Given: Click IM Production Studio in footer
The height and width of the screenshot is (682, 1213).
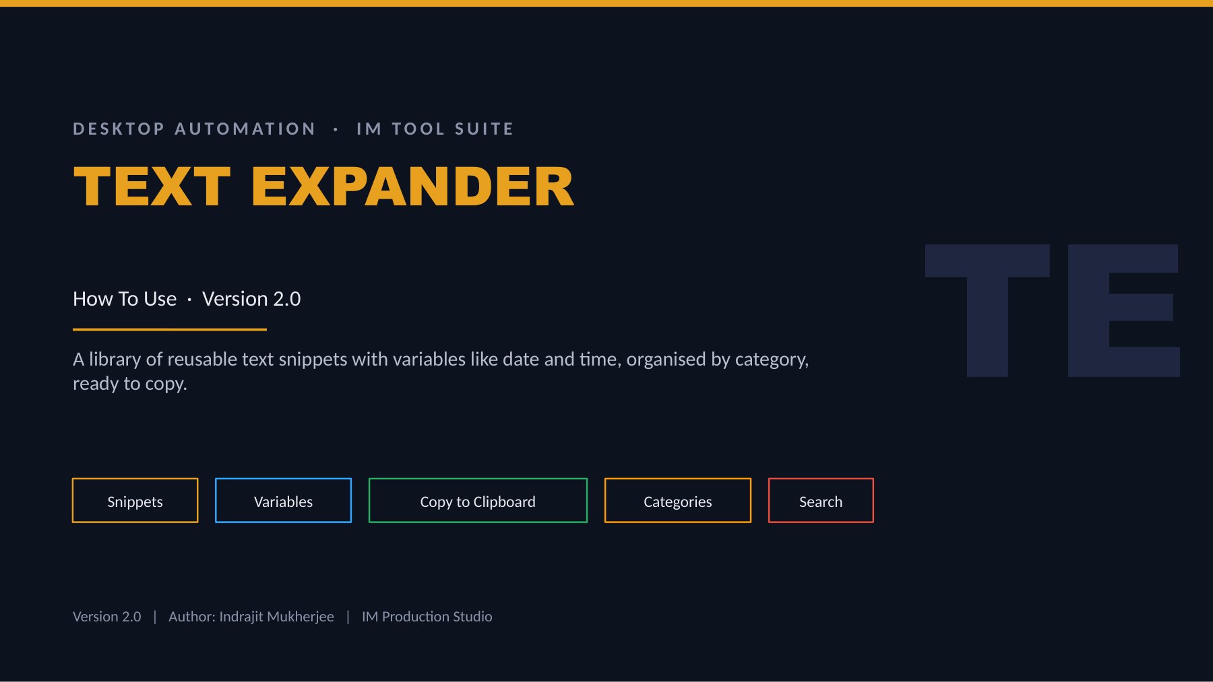Looking at the screenshot, I should 427,616.
